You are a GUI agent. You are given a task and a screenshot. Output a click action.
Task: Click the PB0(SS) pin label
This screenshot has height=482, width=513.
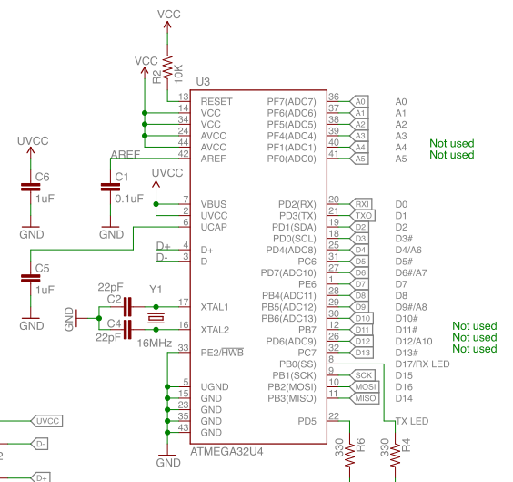click(x=297, y=364)
